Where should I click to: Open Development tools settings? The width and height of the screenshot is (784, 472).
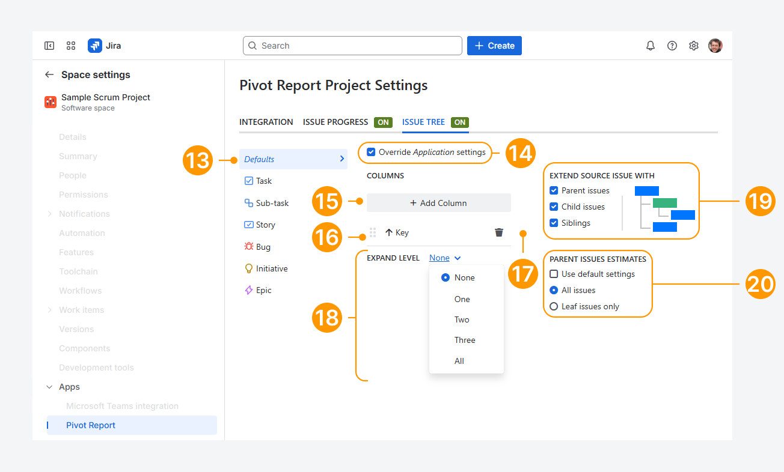[x=96, y=368]
